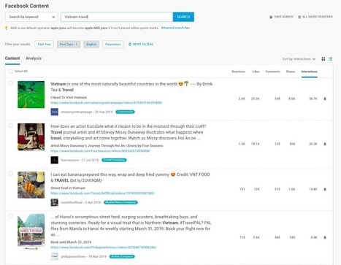Click the blue SEARCH button
This screenshot has width=341, height=265.
click(183, 17)
